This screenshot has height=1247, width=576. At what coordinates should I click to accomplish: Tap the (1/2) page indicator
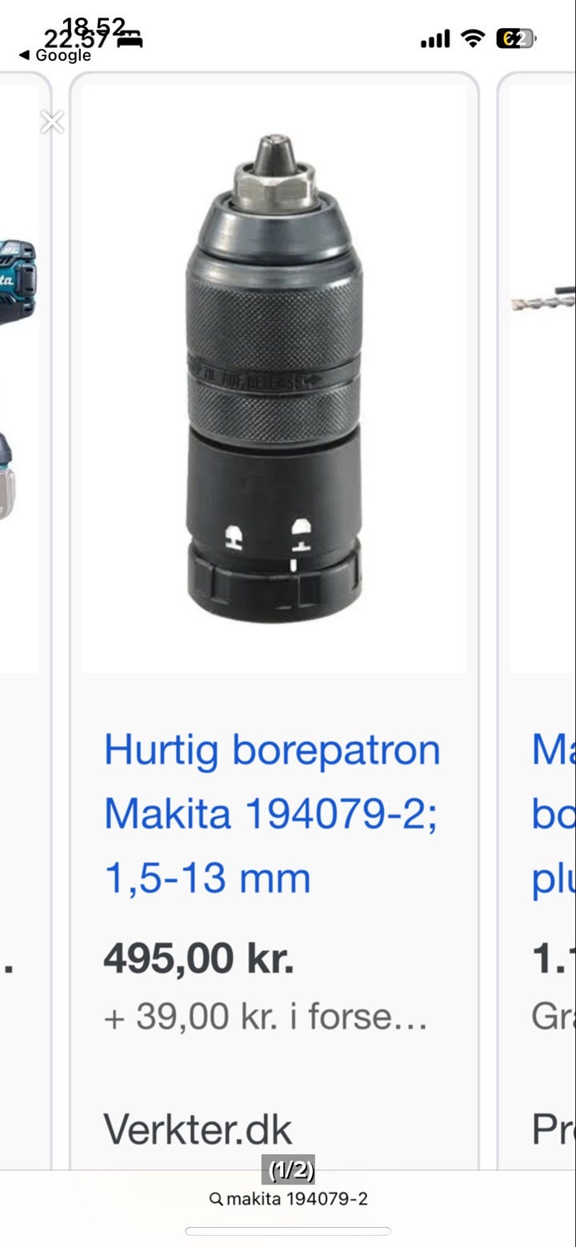tap(288, 1171)
